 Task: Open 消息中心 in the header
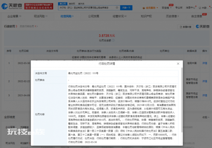[190, 8]
